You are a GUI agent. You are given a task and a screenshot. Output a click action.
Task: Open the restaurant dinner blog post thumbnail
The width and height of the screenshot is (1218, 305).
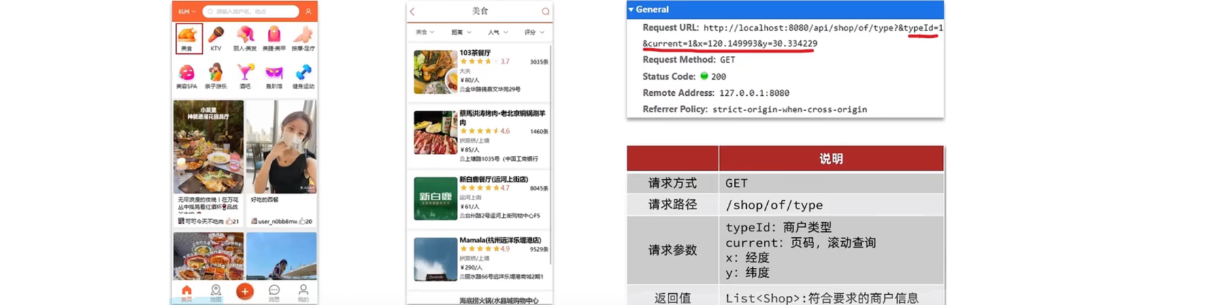[x=208, y=147]
